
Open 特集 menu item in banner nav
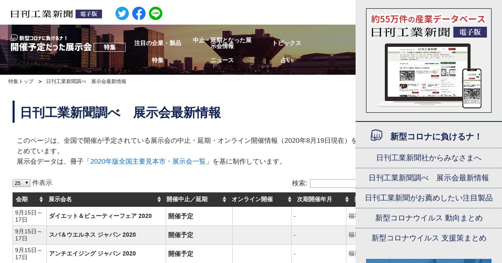point(158,60)
